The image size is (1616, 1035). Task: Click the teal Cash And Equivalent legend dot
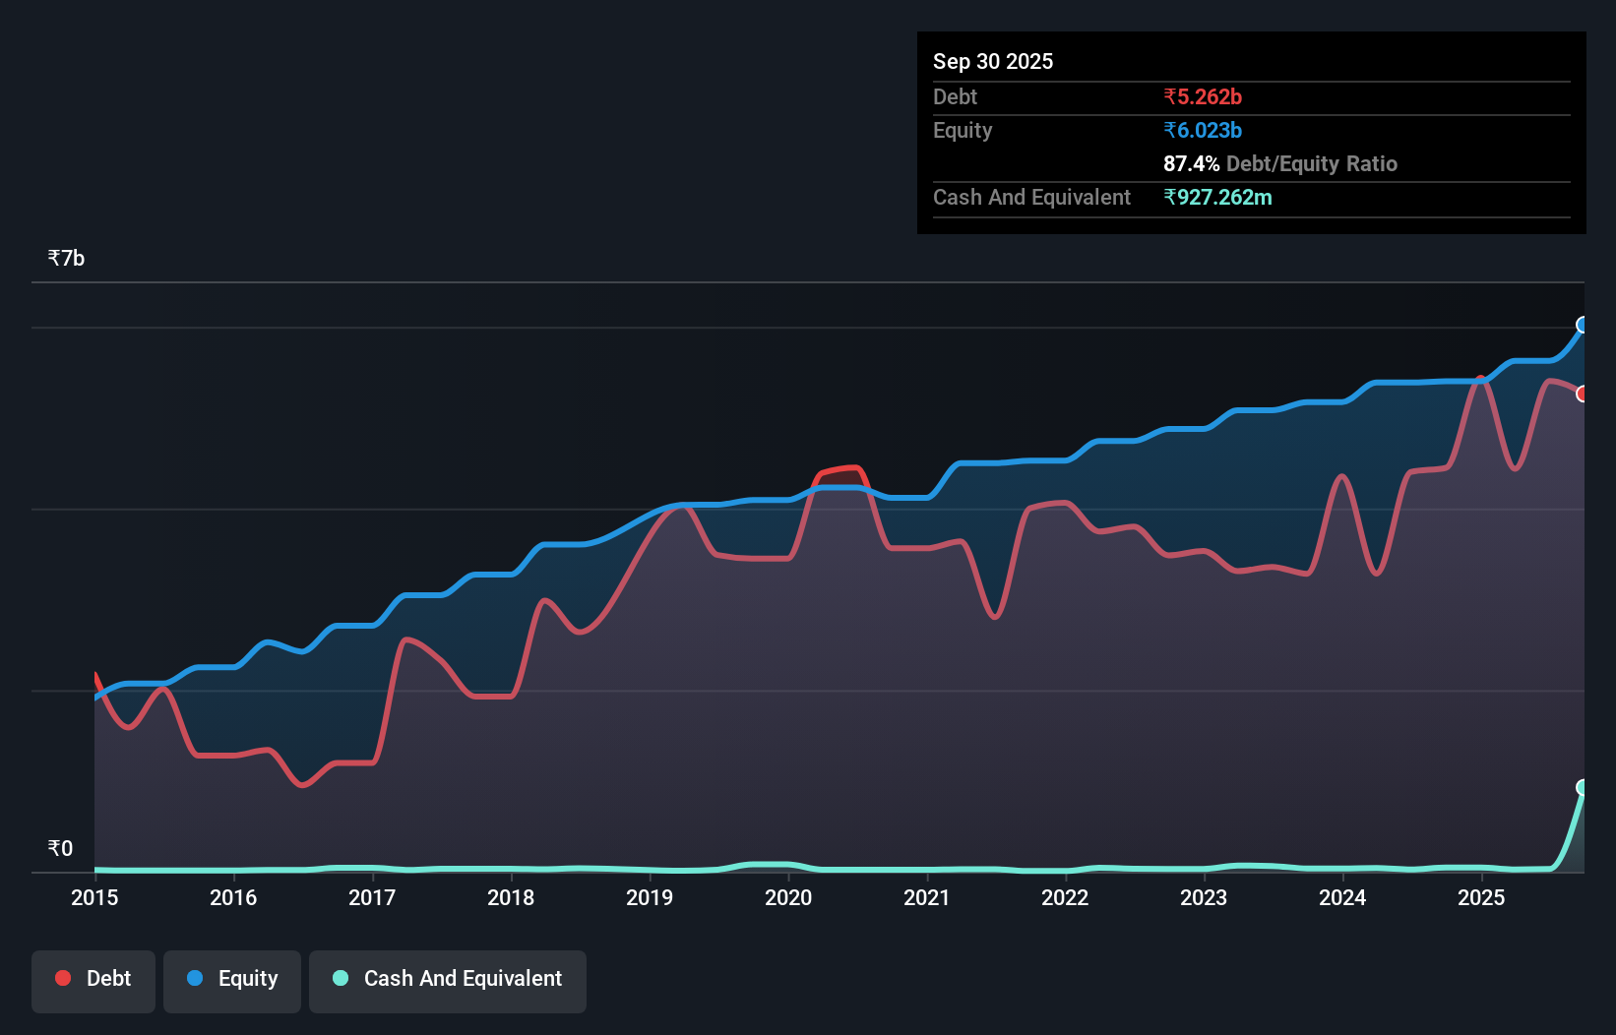point(339,979)
